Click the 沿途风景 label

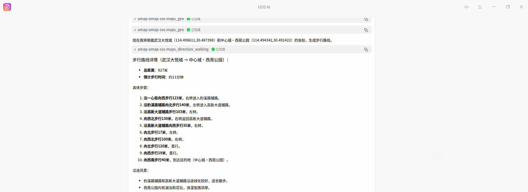click(x=141, y=171)
